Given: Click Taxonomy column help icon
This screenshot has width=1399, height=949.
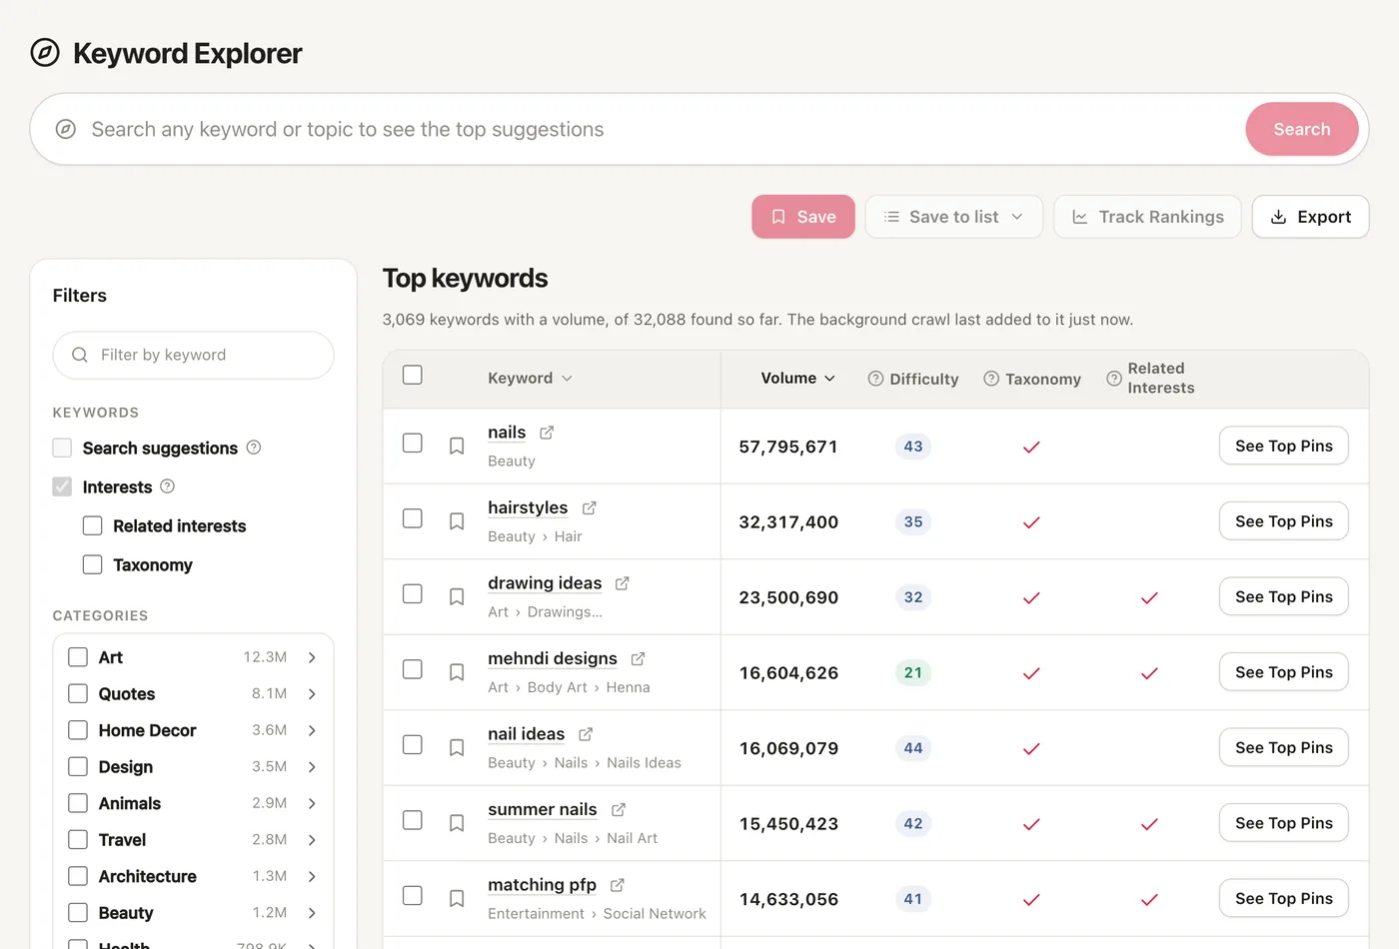Looking at the screenshot, I should point(991,379).
